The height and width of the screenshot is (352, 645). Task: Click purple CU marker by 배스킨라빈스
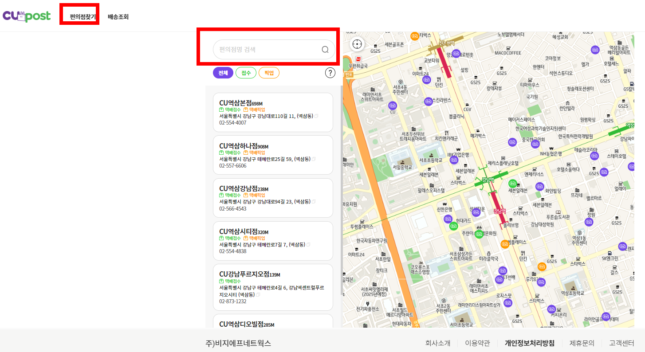click(429, 102)
